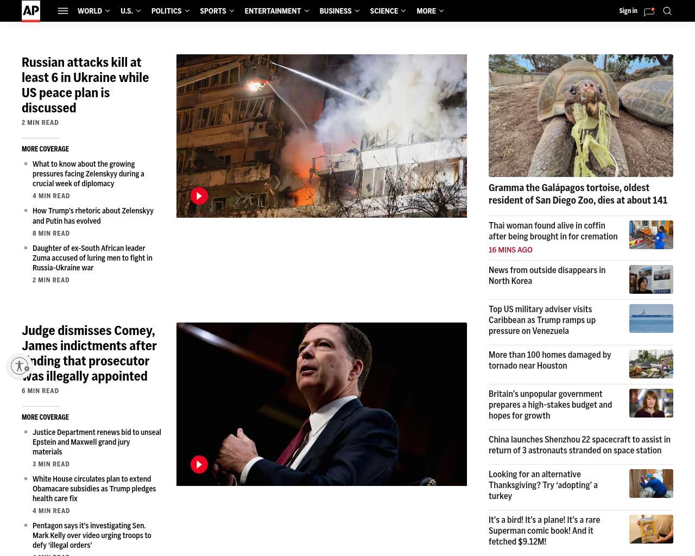Go to the AP logo home page
This screenshot has width=695, height=556.
[x=31, y=11]
